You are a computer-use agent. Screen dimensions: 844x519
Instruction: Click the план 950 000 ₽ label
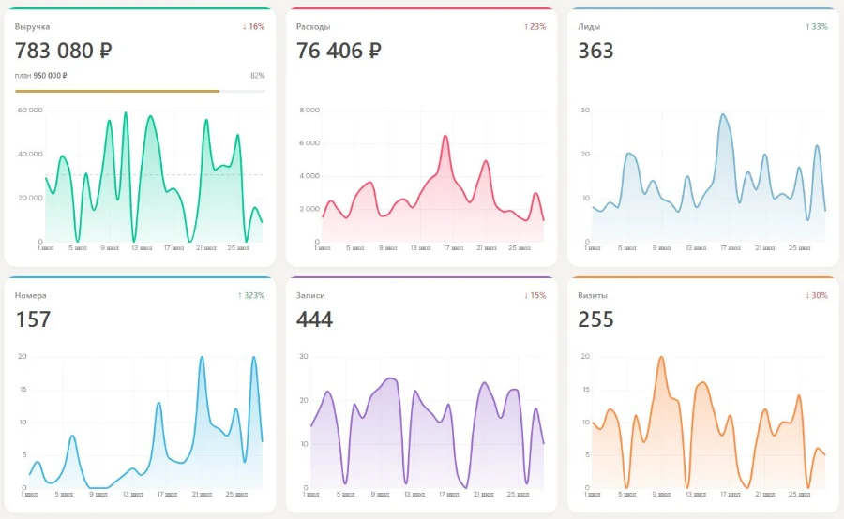(41, 76)
